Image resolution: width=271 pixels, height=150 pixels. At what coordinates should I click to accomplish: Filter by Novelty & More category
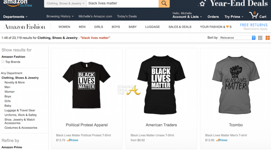point(14,83)
